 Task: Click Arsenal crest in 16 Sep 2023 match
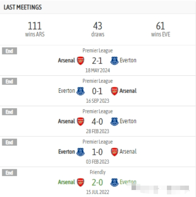click(x=114, y=91)
